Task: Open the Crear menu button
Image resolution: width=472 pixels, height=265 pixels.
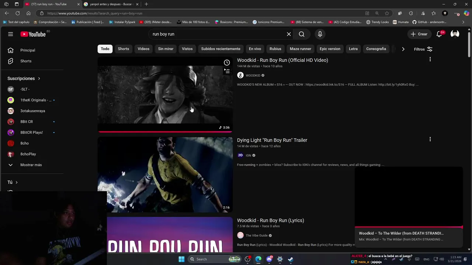Action: [419, 34]
